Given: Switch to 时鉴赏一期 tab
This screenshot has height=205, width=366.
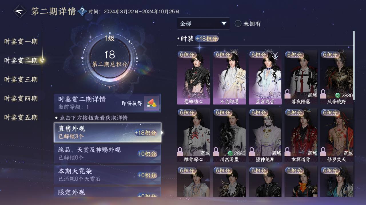Looking at the screenshot, I should click(21, 42).
